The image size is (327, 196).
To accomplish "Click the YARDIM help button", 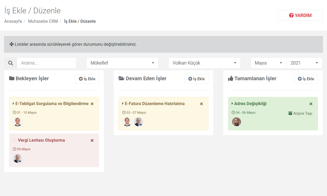I will point(300,15).
